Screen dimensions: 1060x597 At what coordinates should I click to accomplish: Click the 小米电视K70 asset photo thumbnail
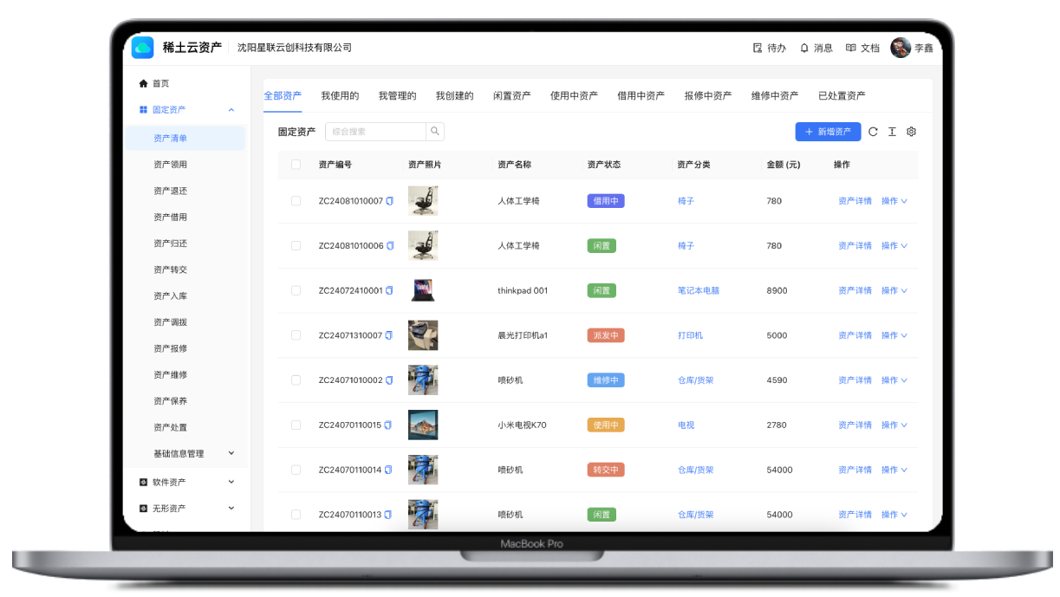pyautogui.click(x=423, y=425)
